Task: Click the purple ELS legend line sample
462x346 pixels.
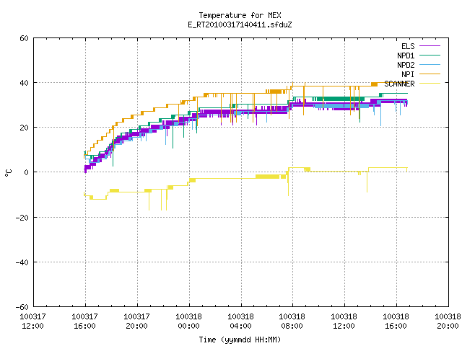Action: 430,46
